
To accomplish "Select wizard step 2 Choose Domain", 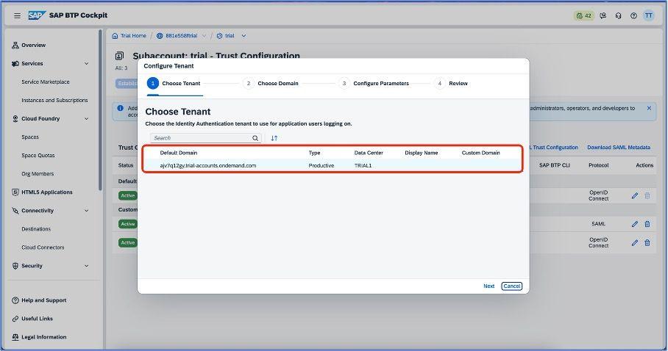I will [271, 84].
